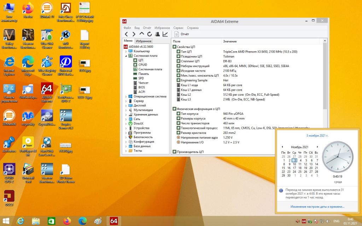Image resolution: width=362 pixels, height=226 pixels.
Task: Open Fritz Chess Benchmark desktop icon
Action: (66, 12)
